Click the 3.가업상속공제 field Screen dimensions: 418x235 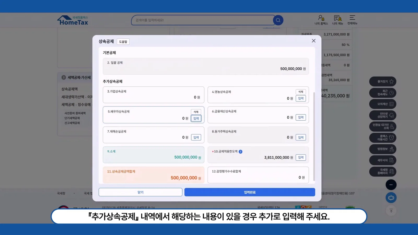pyautogui.click(x=154, y=95)
